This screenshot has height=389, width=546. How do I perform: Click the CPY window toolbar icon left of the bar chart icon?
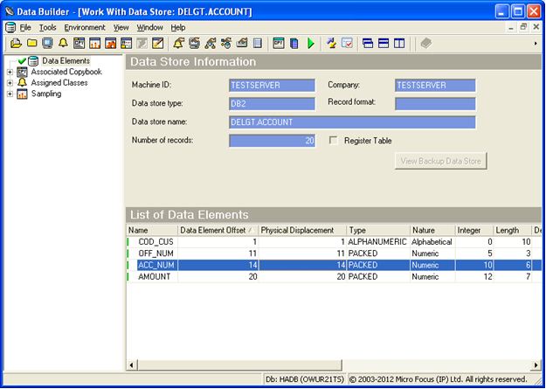pyautogui.click(x=79, y=43)
